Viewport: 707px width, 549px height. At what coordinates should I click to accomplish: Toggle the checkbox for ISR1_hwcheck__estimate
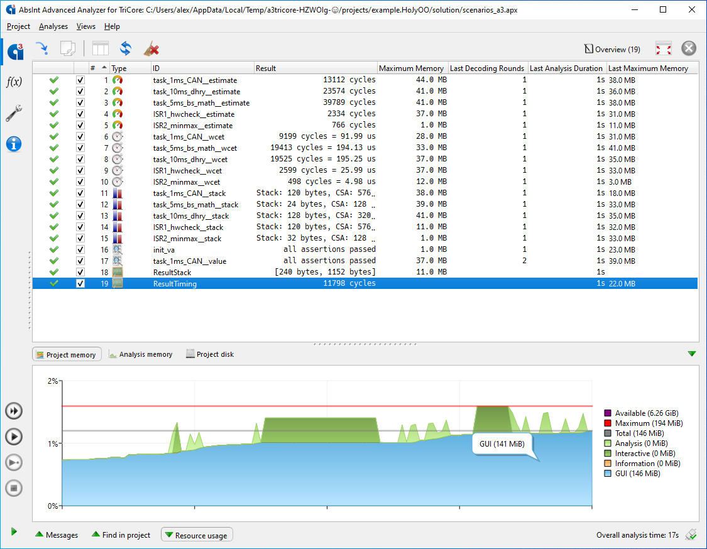click(80, 114)
